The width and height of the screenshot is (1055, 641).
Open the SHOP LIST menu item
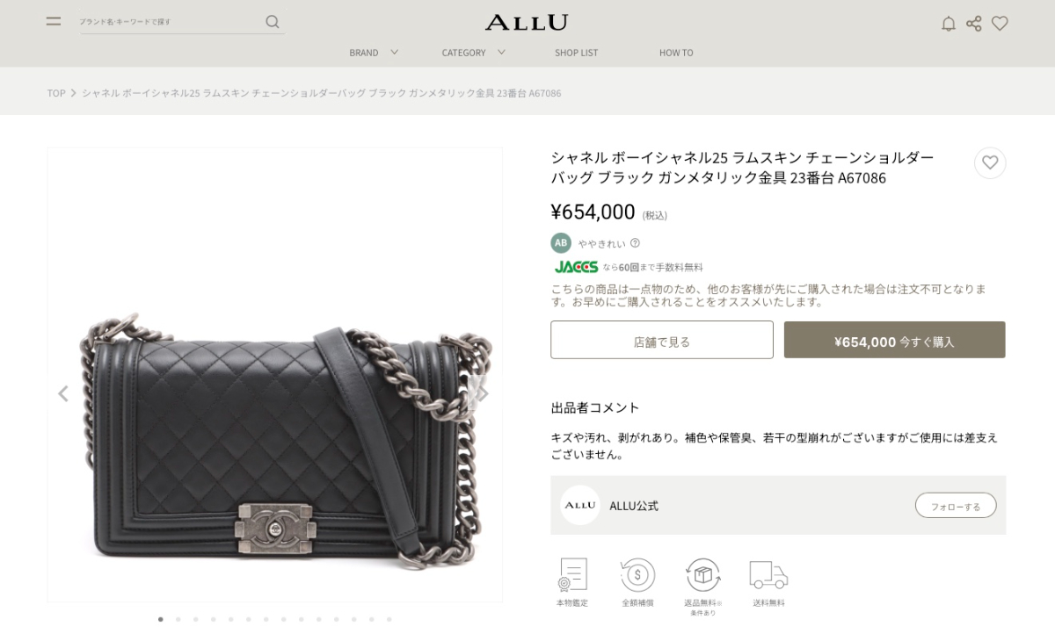click(x=576, y=53)
